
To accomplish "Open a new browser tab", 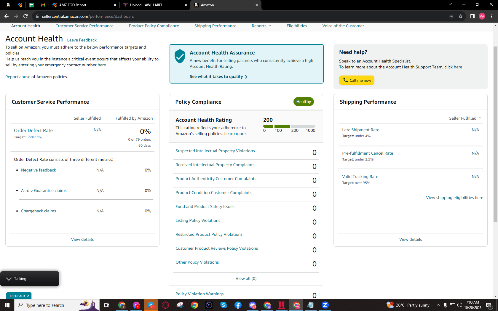I will click(268, 5).
